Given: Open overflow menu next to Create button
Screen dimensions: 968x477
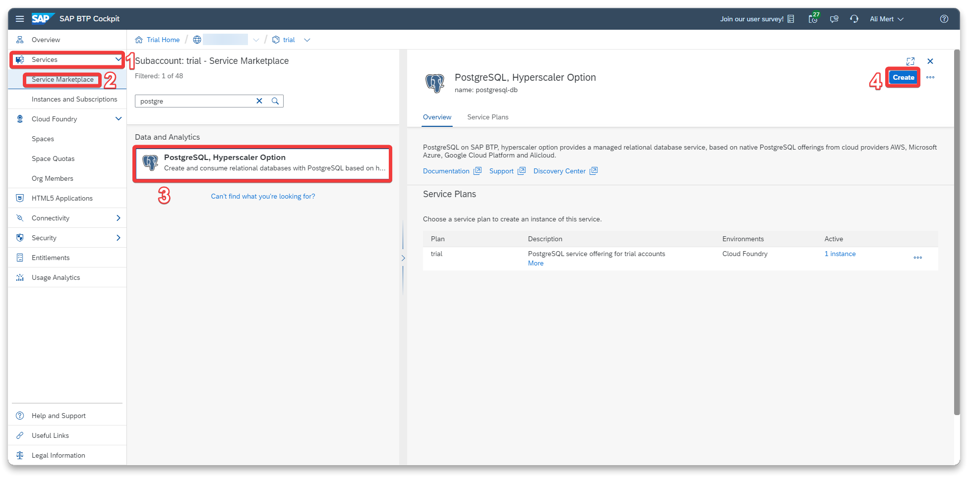Looking at the screenshot, I should pyautogui.click(x=930, y=77).
